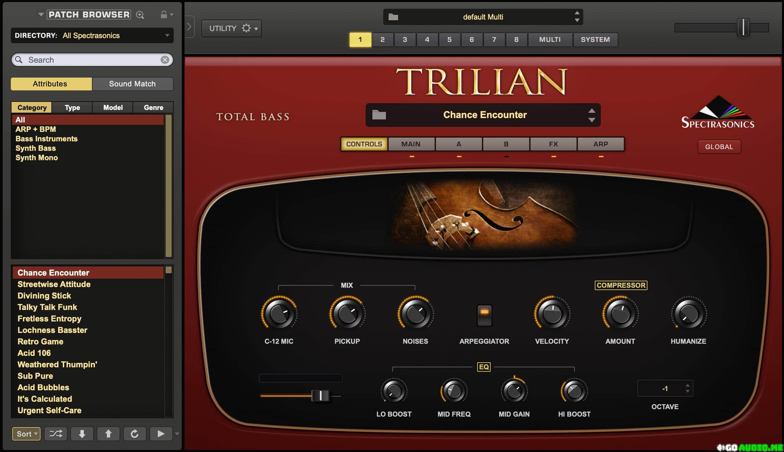The image size is (784, 452).
Task: Select the Model attribute column
Action: (x=113, y=108)
